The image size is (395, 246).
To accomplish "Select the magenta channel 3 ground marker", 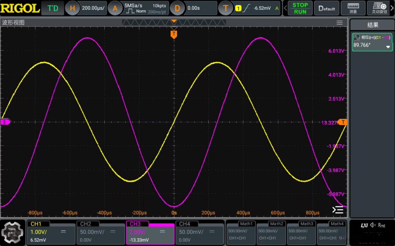I will point(5,122).
